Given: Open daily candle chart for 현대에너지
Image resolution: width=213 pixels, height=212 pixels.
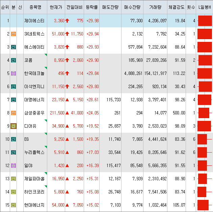Looking at the screenshot, I should coord(205,205).
